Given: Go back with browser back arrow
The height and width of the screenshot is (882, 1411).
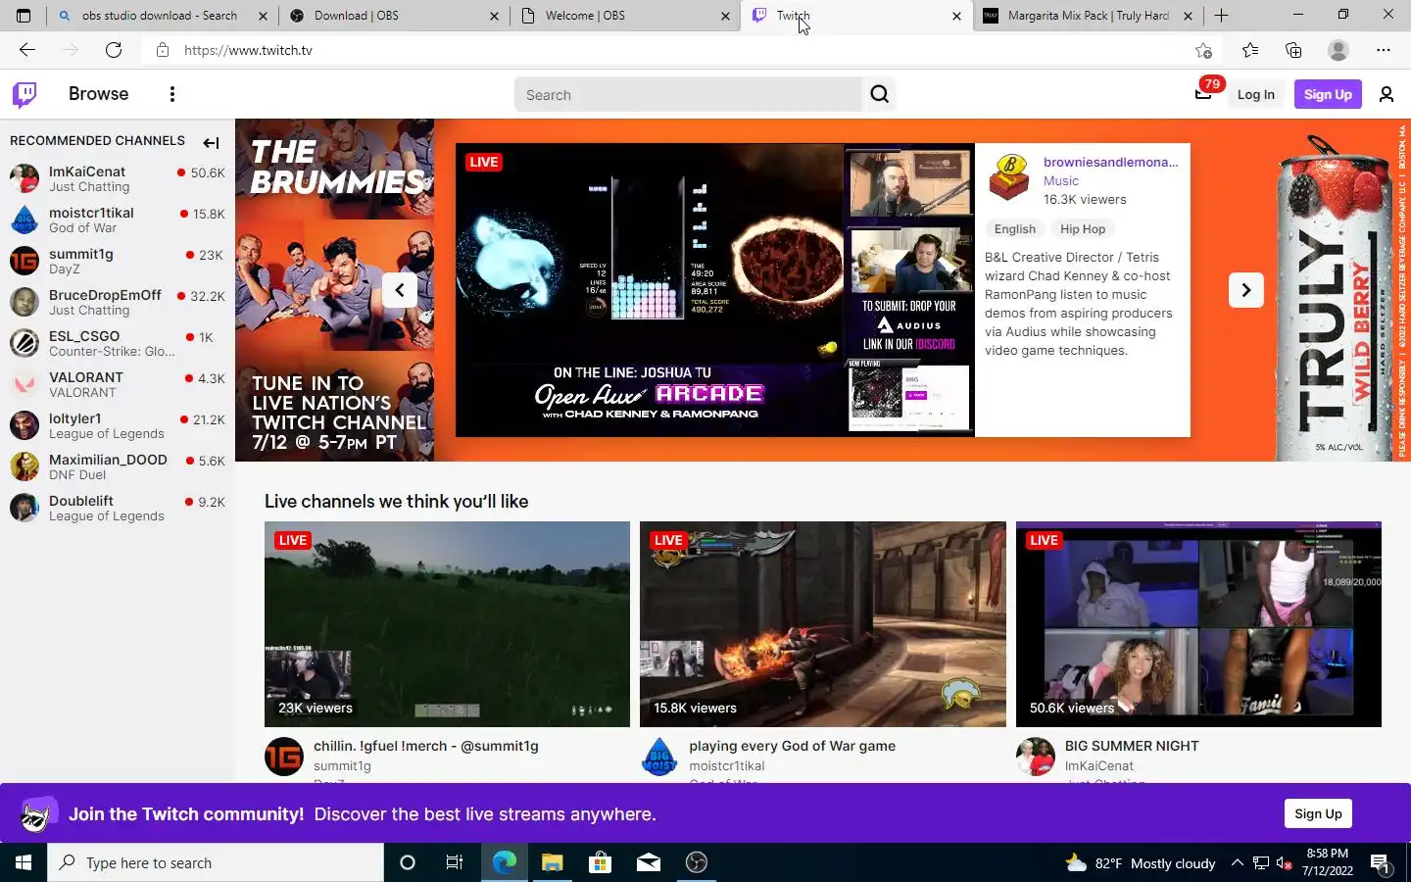Looking at the screenshot, I should 27,50.
